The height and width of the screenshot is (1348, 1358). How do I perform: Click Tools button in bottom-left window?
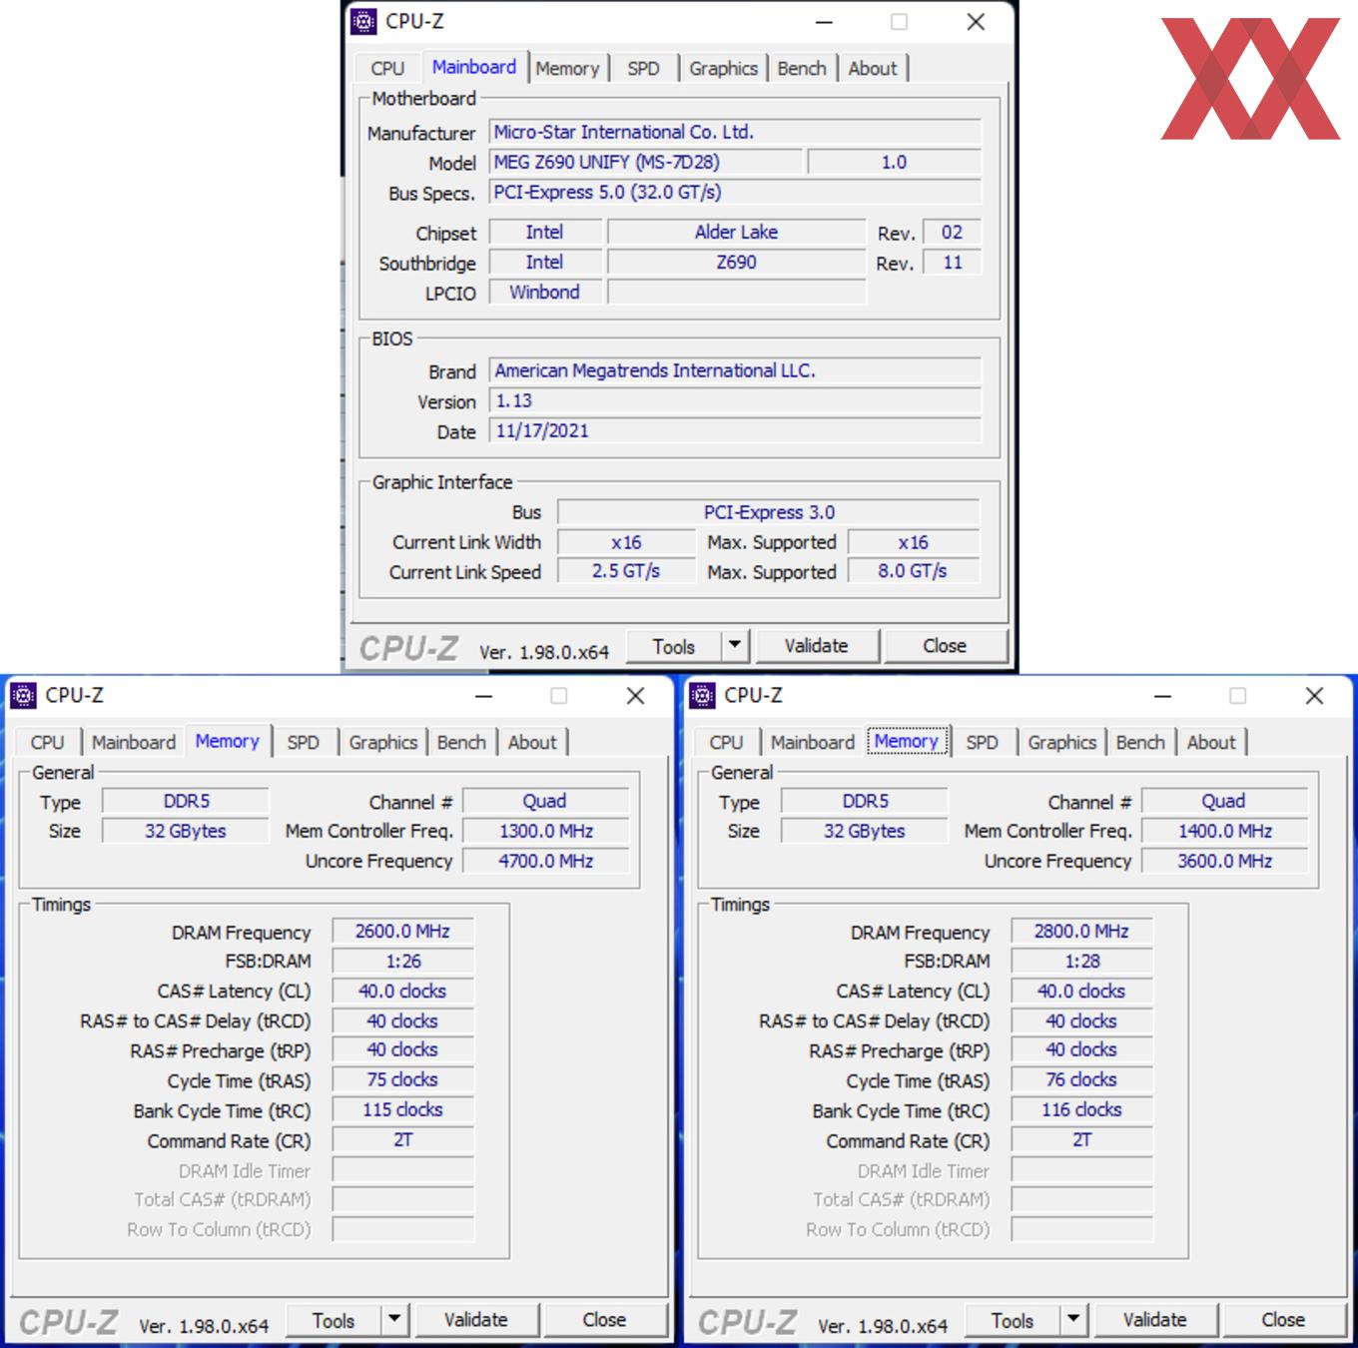tap(334, 1320)
